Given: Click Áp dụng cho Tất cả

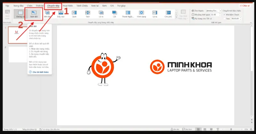Looking at the screenshot, I should coord(202,19).
